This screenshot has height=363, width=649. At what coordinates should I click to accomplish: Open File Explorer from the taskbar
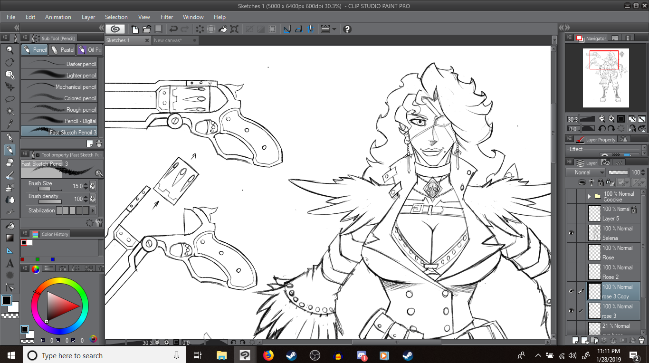pyautogui.click(x=221, y=355)
